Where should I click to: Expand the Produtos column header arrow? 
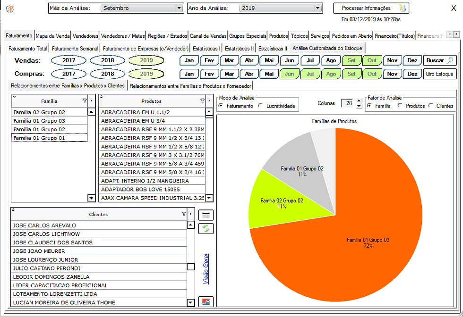(x=209, y=101)
